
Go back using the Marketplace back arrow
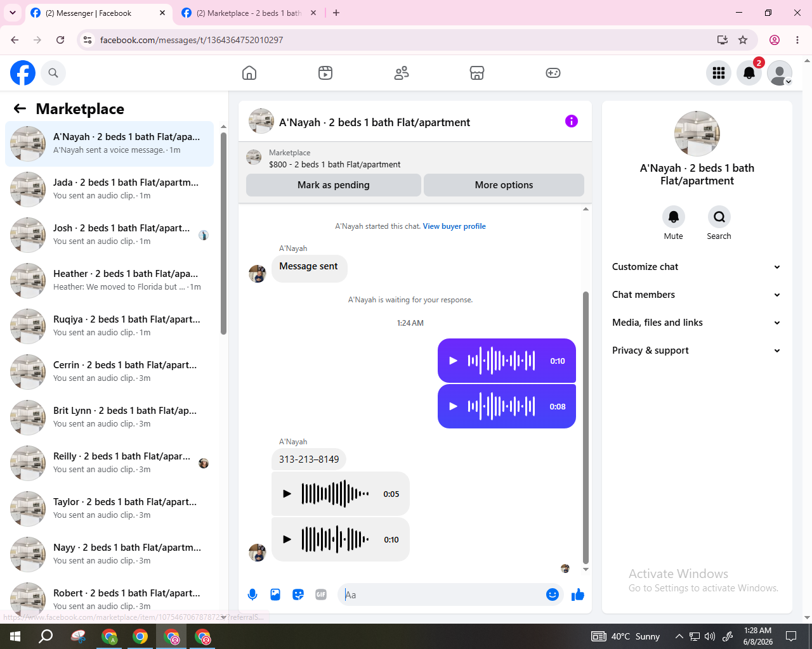click(20, 108)
